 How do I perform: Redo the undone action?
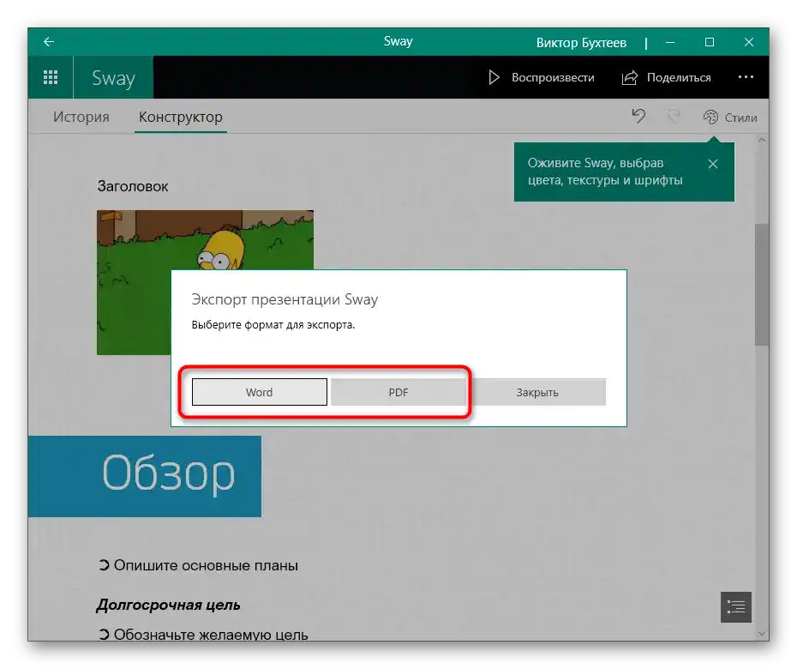pyautogui.click(x=674, y=117)
